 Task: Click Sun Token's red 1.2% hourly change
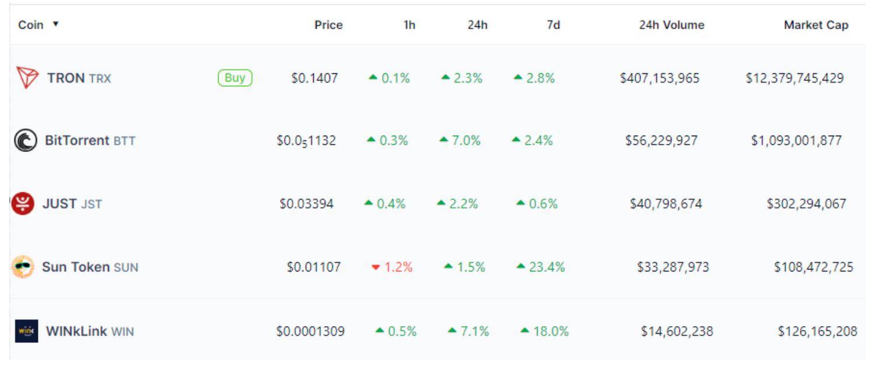coord(393,267)
